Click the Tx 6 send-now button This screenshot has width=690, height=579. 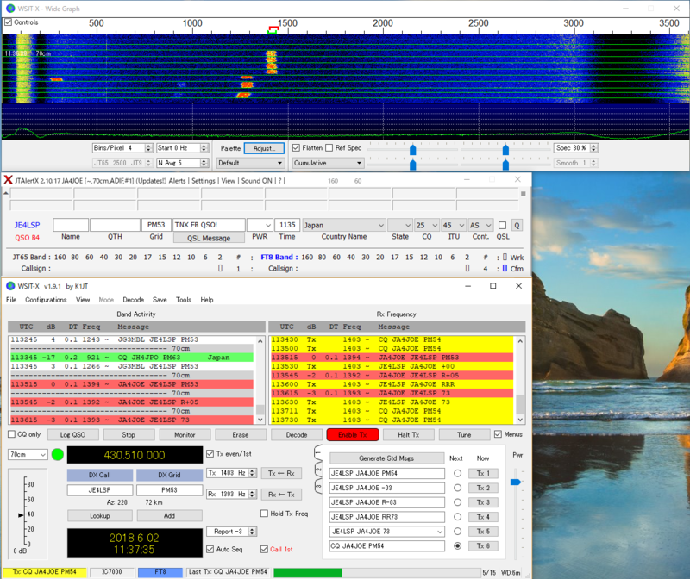482,545
